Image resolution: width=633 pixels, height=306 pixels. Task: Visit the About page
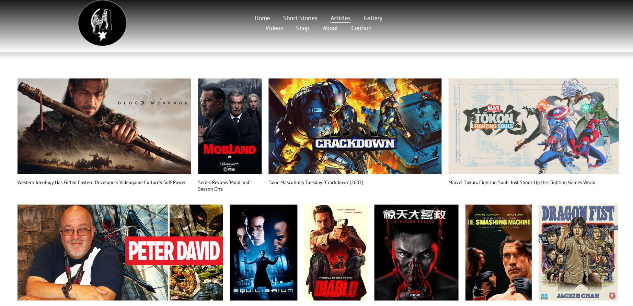click(330, 28)
